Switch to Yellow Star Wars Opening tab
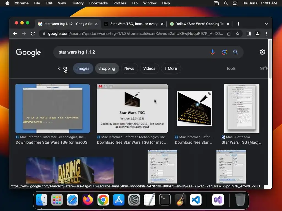282x211 pixels. tap(200, 24)
